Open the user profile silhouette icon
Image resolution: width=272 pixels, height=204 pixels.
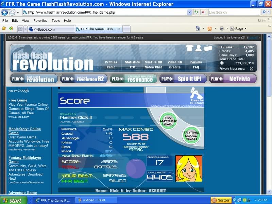coord(199,48)
